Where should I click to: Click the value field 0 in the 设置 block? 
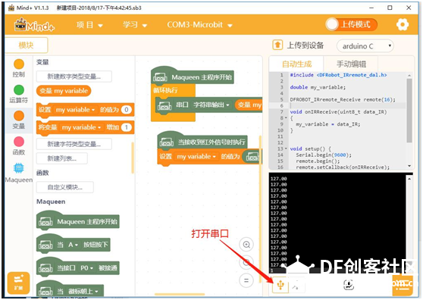tap(127, 110)
